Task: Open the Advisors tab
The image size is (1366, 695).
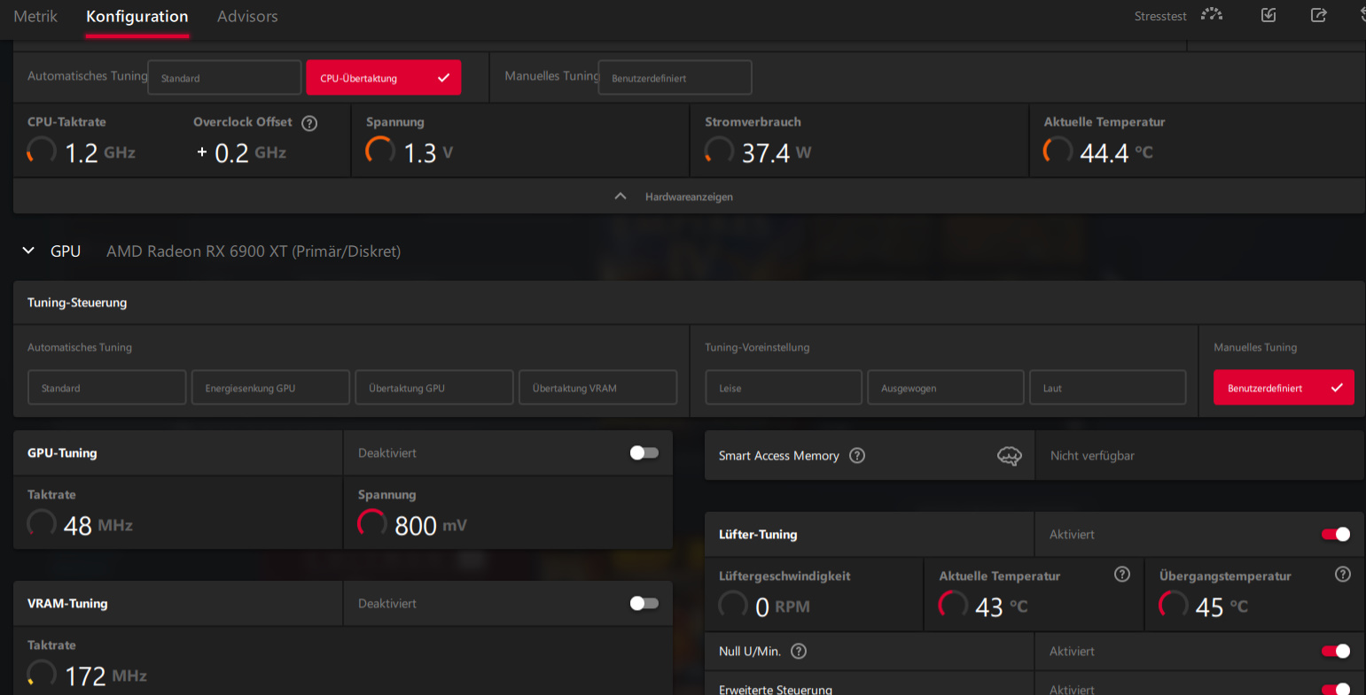Action: coord(247,16)
